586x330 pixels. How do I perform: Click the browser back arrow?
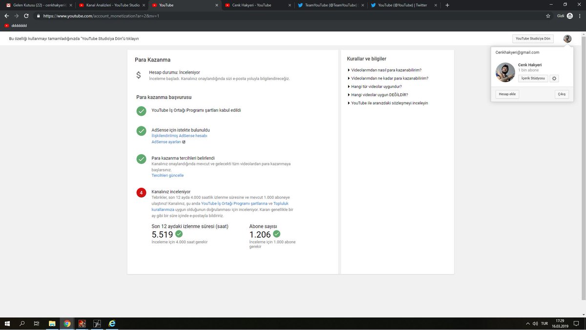(x=7, y=16)
